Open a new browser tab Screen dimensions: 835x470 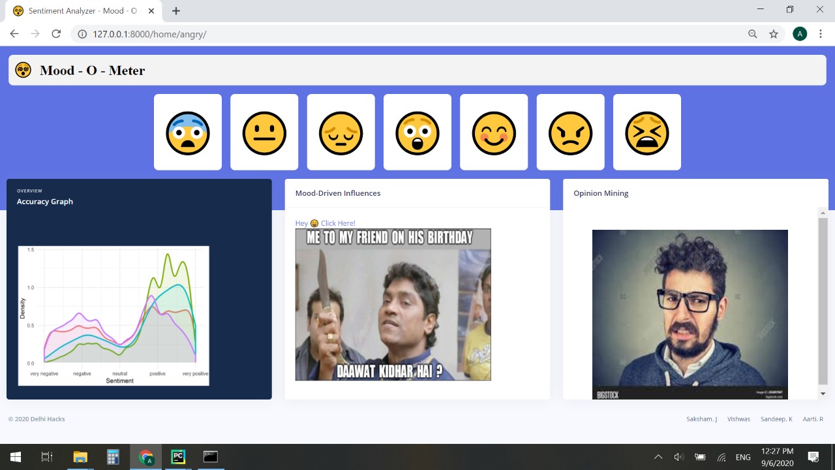pos(176,10)
